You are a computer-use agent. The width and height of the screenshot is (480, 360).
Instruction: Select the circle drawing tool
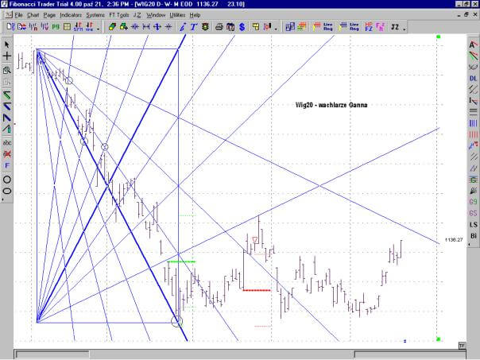pos(7,179)
